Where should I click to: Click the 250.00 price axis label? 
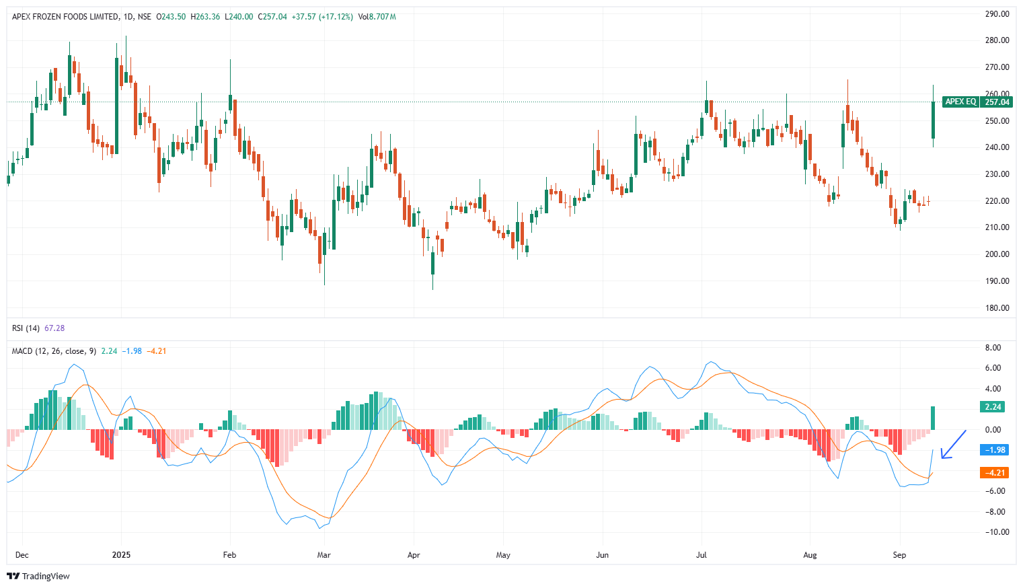click(x=997, y=121)
